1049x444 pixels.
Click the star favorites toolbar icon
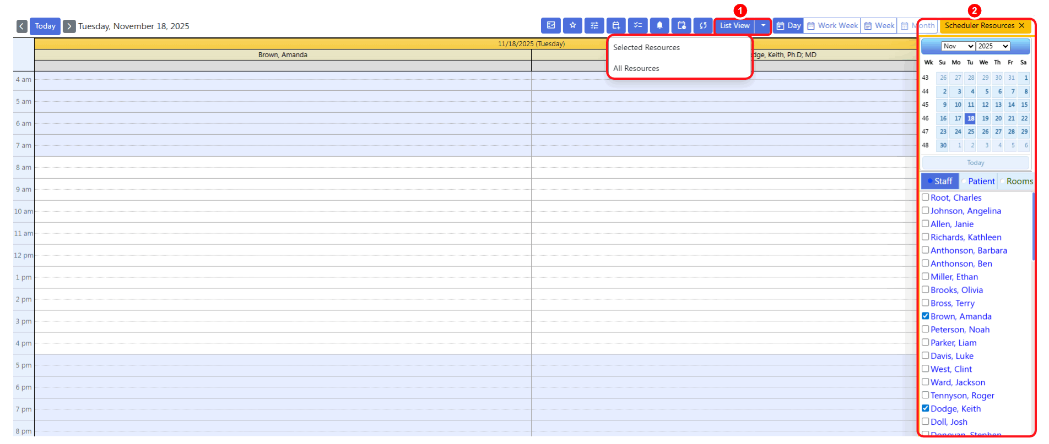(x=573, y=25)
